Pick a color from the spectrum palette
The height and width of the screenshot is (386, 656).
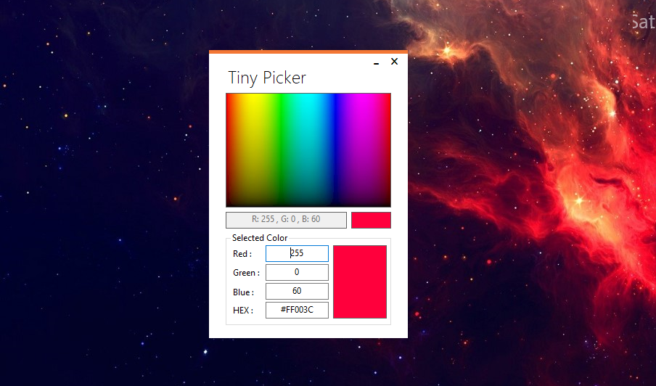click(308, 150)
